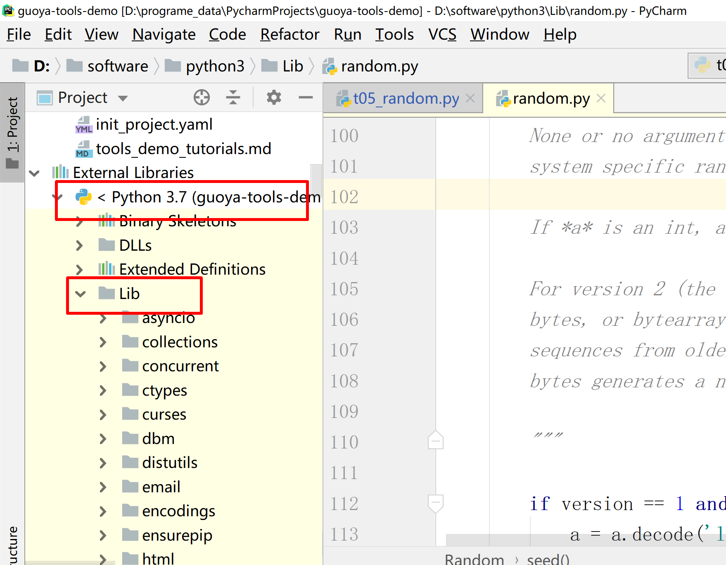
Task: Click seed() in the bottom breadcrumb
Action: coord(548,559)
